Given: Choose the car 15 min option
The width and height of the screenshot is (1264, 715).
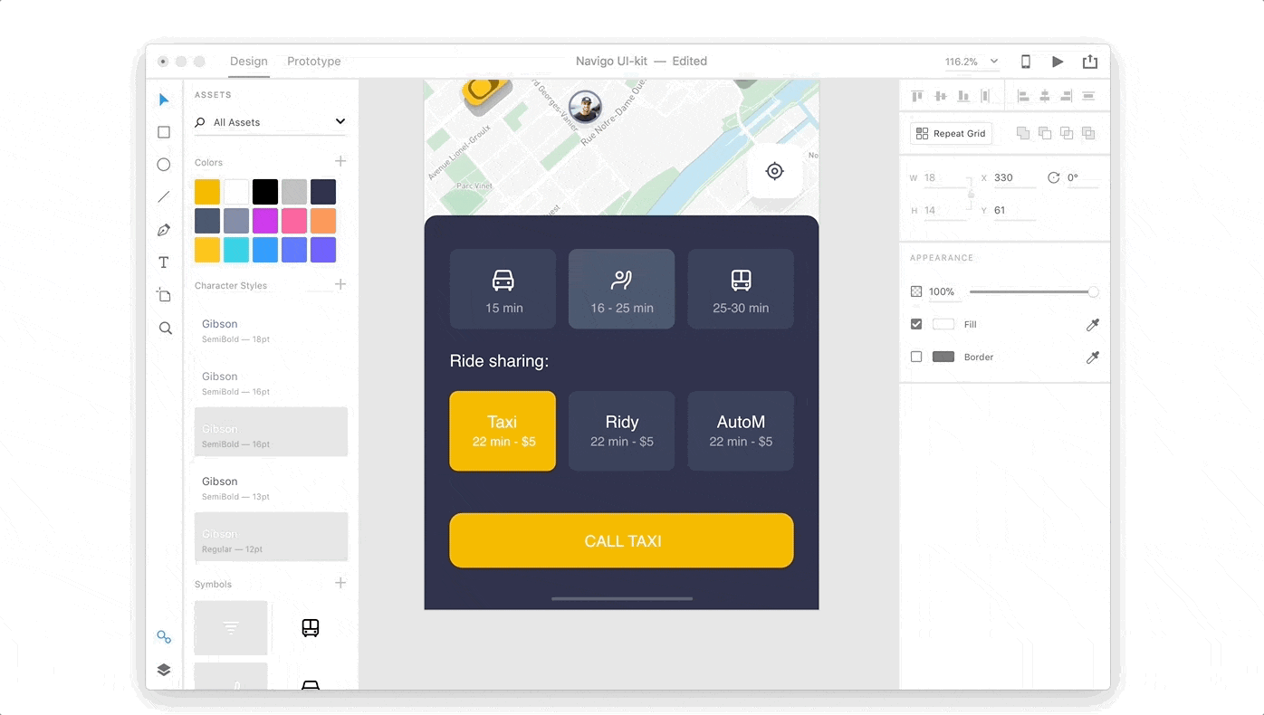Looking at the screenshot, I should tap(503, 289).
